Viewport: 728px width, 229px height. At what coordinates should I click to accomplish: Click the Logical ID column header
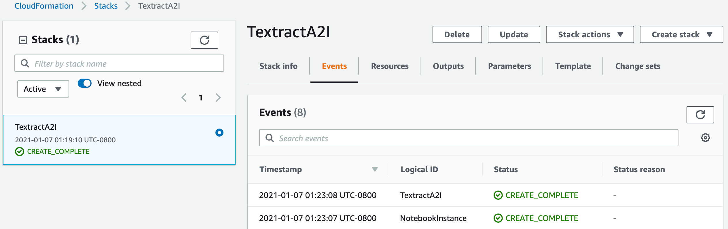[419, 169]
